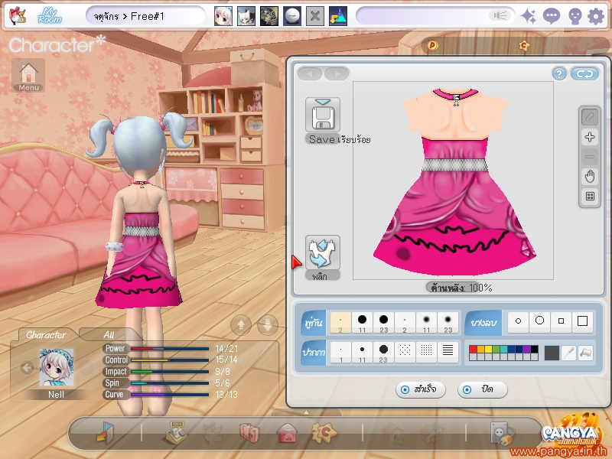
Task: Select the hard brush size 11
Action: pos(362,323)
